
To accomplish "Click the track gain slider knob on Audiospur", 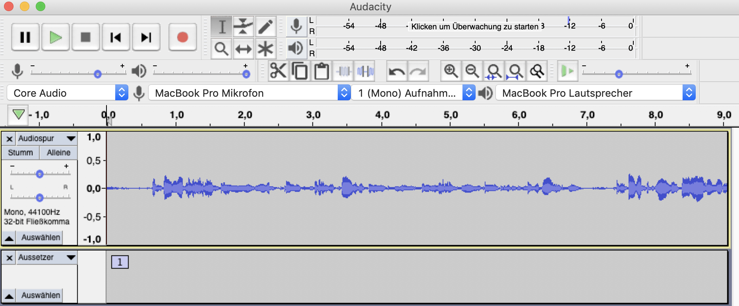I will 39,174.
